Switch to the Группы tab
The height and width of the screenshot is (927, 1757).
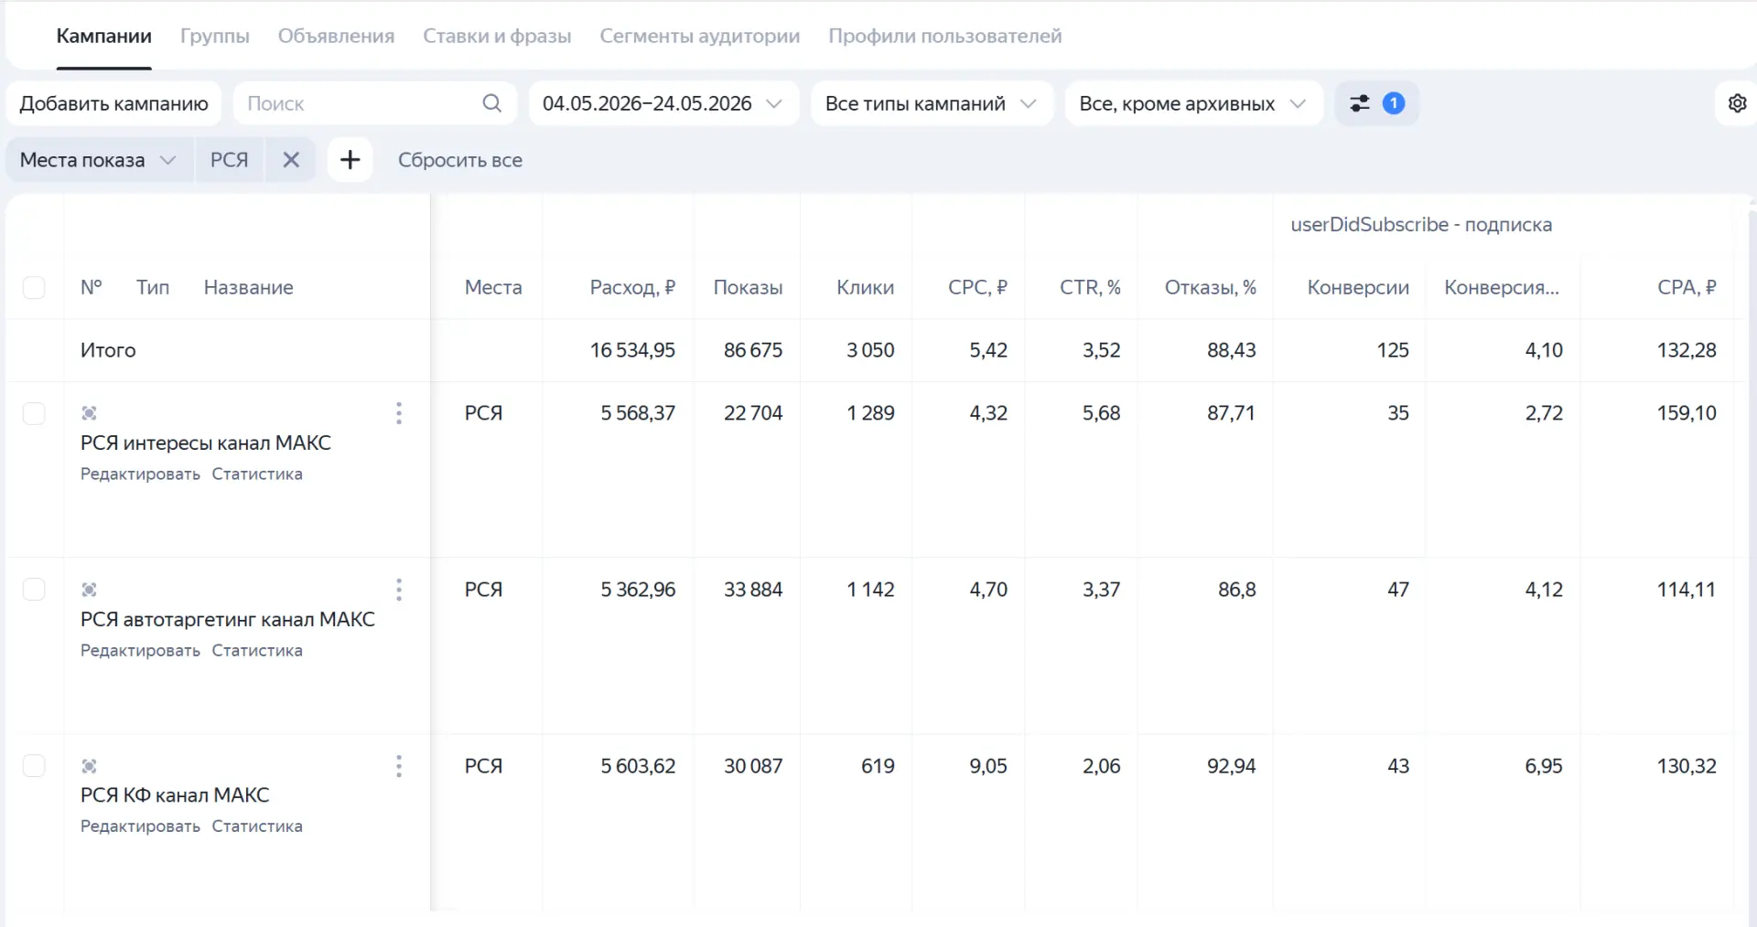[215, 36]
